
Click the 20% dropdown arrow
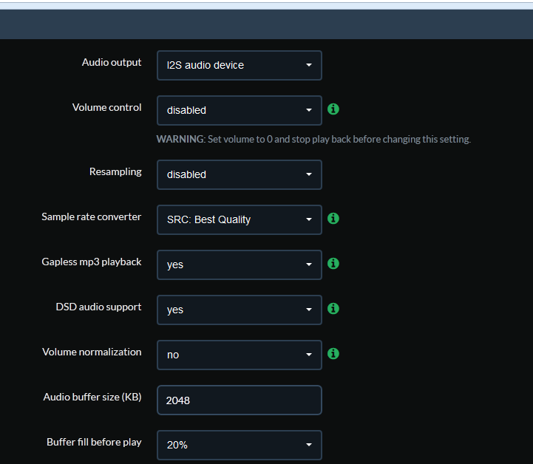pos(309,445)
